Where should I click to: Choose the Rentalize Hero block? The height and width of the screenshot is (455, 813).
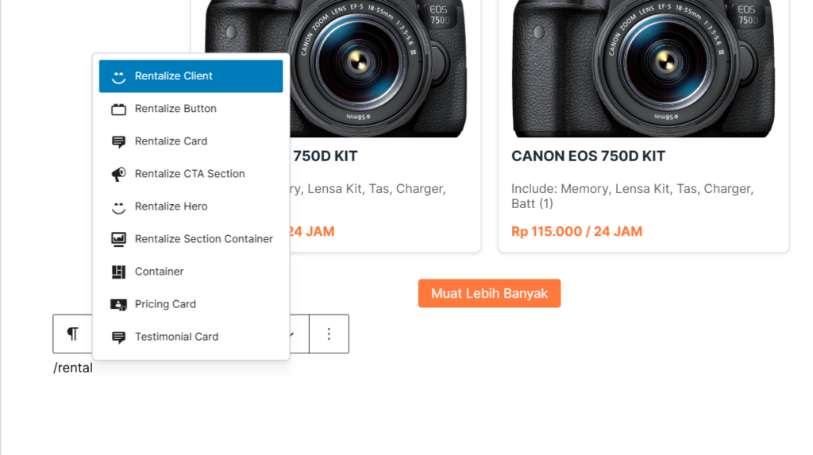tap(171, 206)
